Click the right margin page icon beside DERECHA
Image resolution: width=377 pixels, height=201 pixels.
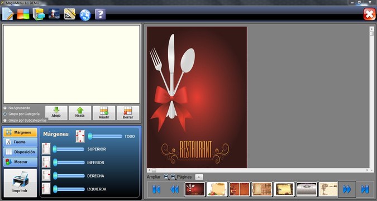tap(46, 175)
